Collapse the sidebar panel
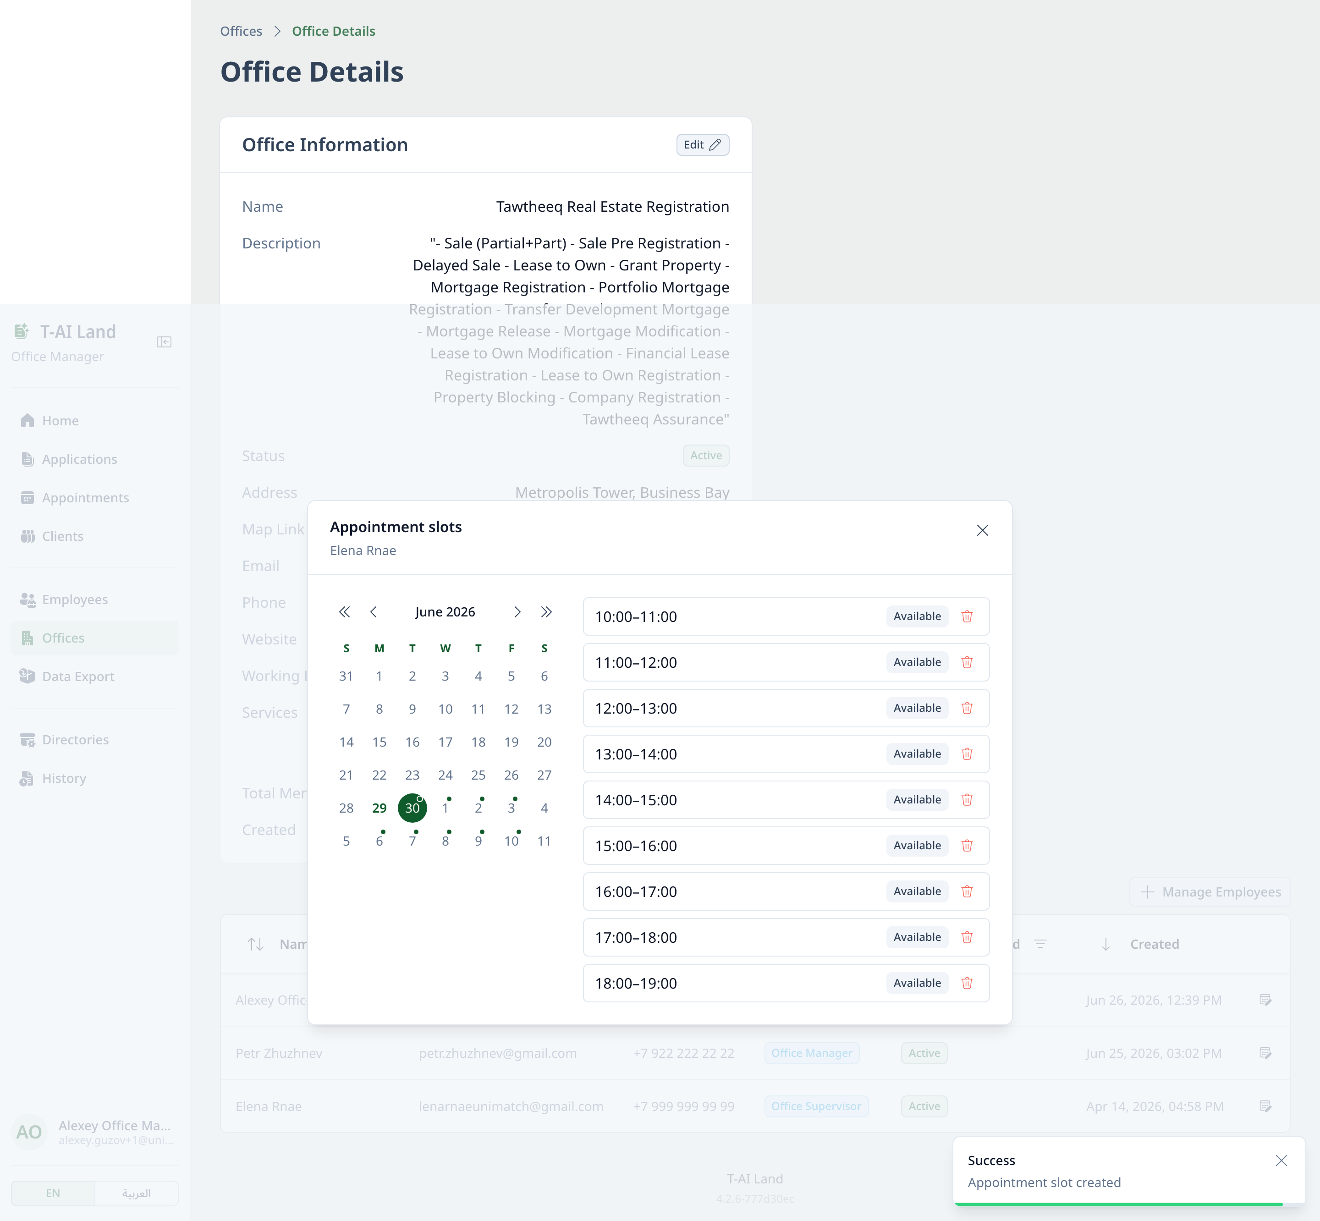 tap(164, 341)
